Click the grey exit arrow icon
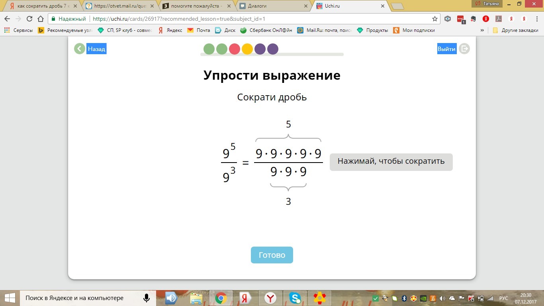The height and width of the screenshot is (306, 544). 464,49
